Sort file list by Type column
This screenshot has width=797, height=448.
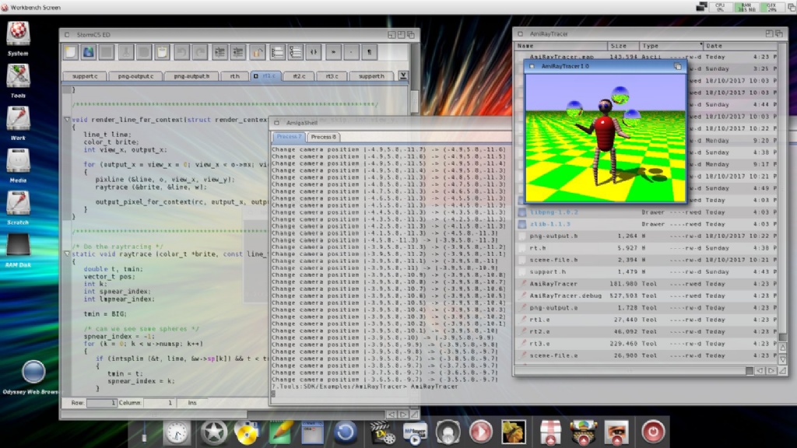tap(671, 46)
